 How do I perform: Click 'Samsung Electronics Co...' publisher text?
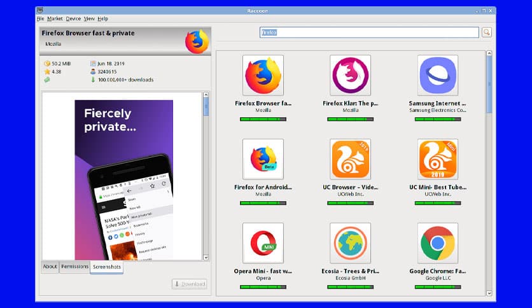[438, 110]
